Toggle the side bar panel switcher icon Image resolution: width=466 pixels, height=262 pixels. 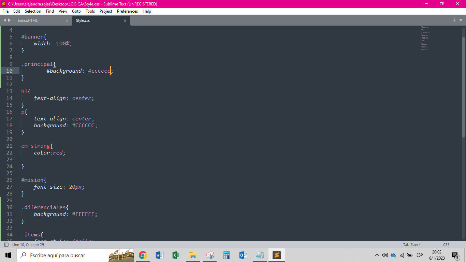coord(6,245)
